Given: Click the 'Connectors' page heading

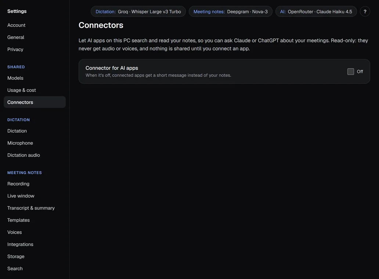Looking at the screenshot, I should (101, 25).
